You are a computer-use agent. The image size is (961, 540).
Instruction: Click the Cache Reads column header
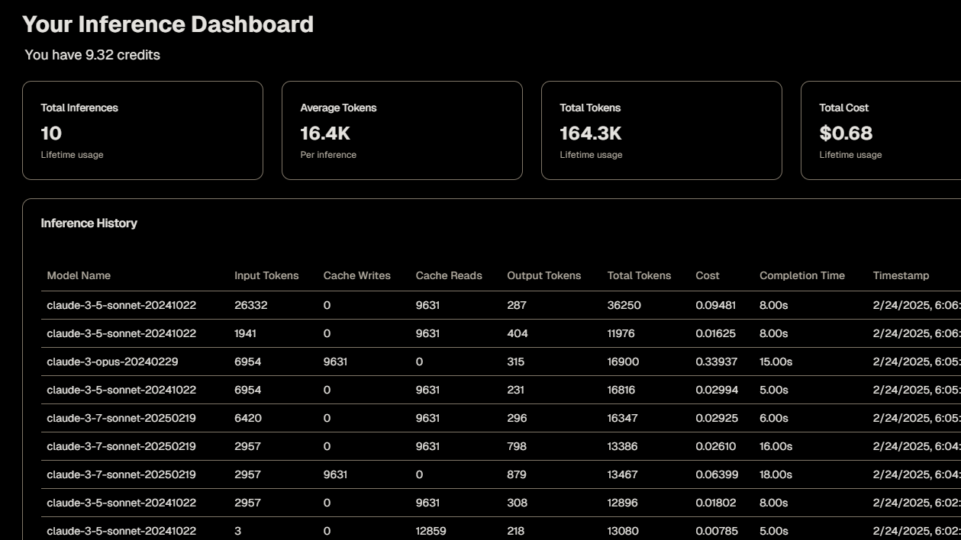(x=449, y=275)
